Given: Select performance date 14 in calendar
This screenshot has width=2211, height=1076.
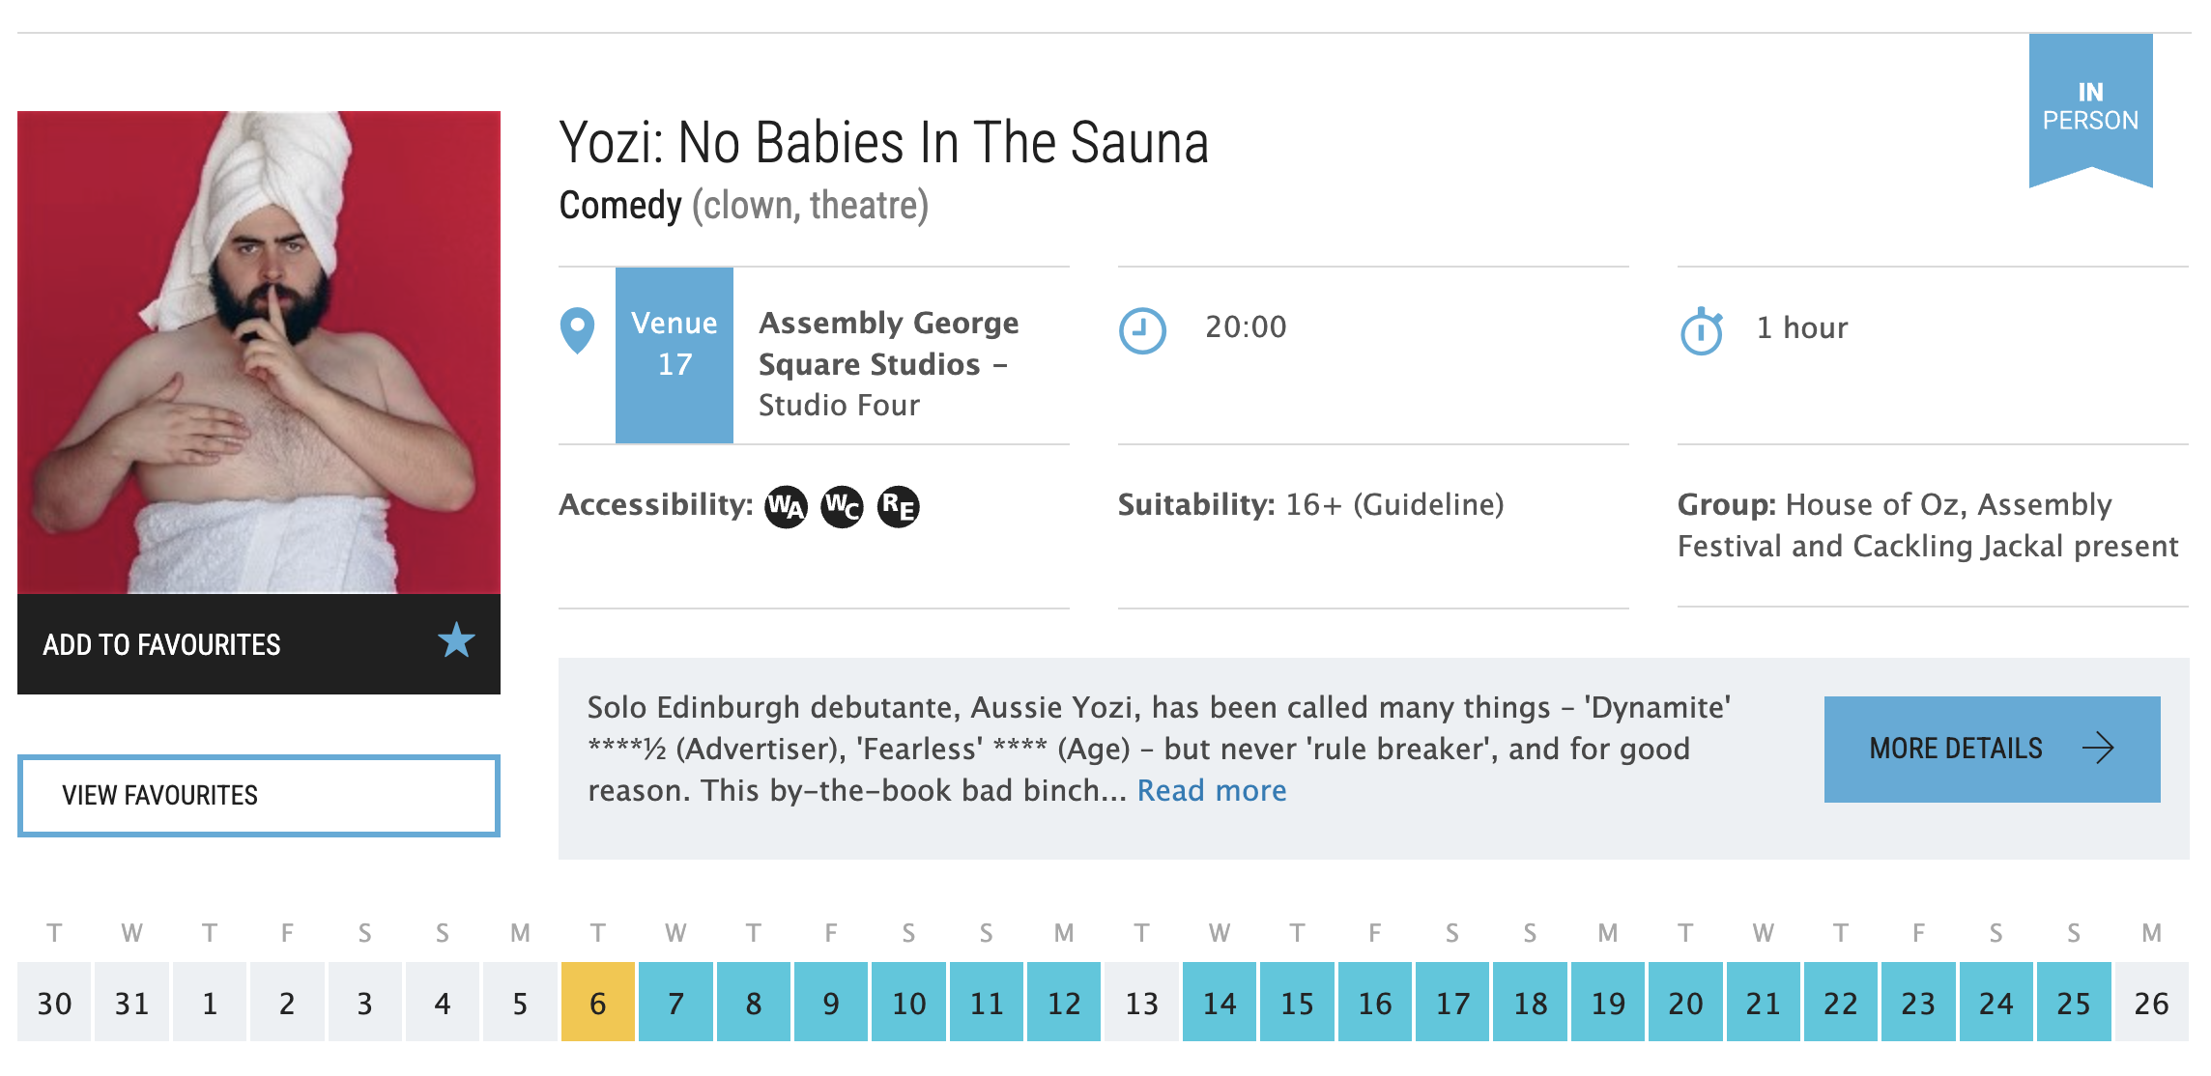Looking at the screenshot, I should pos(1219,1003).
